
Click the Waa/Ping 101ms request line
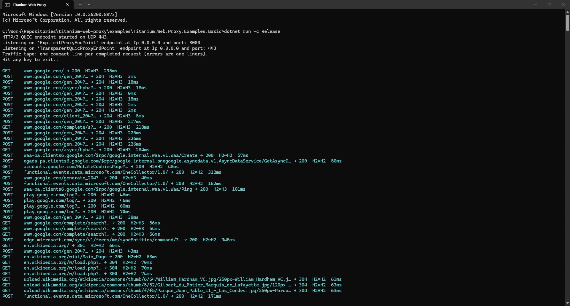tap(124, 189)
